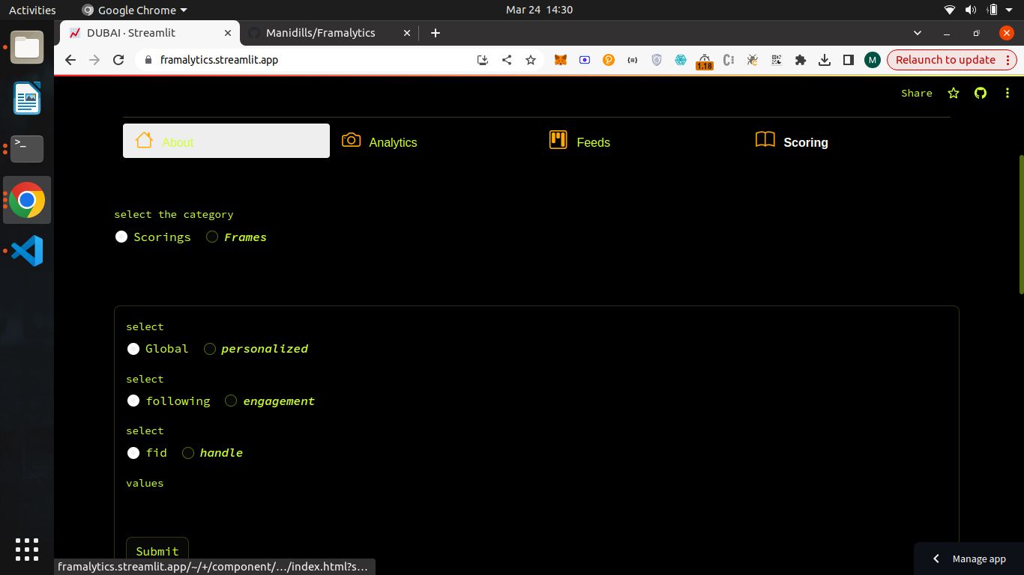
Task: Open the Google Chrome app menu in top bar
Action: (135, 10)
